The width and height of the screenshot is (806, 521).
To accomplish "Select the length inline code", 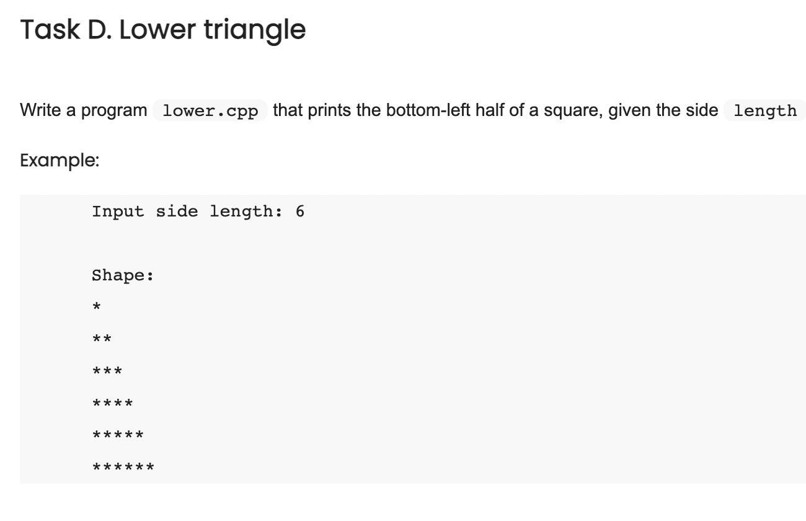I will click(765, 111).
